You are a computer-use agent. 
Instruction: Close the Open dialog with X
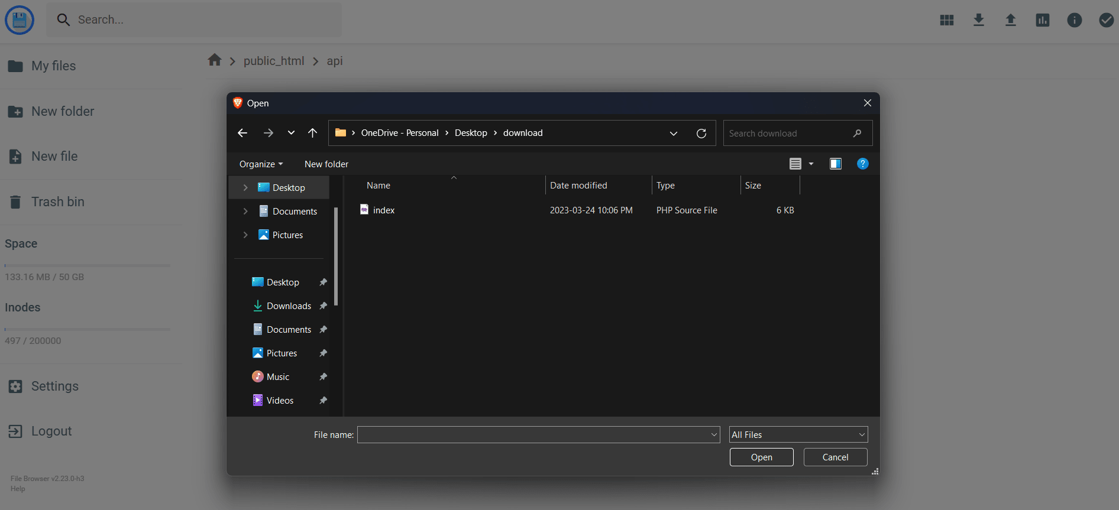pos(868,103)
